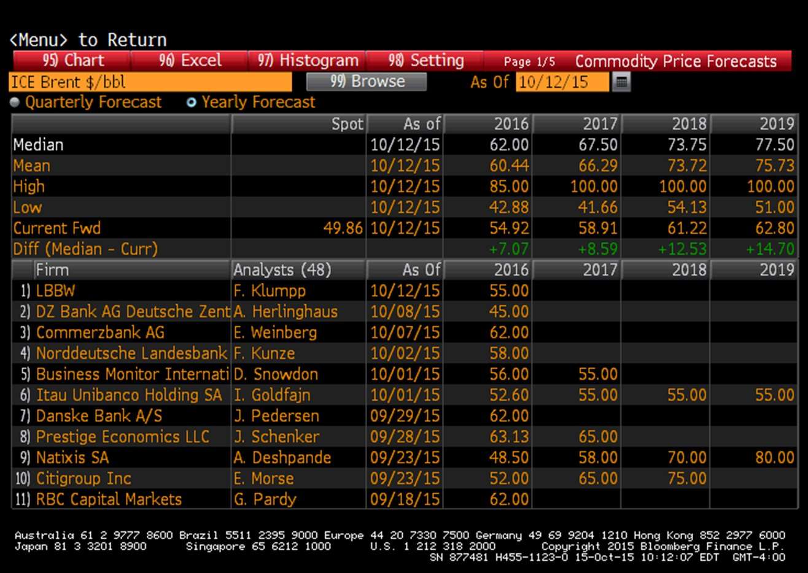Click analyst name G. Pardy
This screenshot has height=573, width=808.
[265, 499]
